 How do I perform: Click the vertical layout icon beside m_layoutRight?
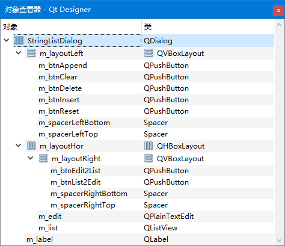(x=43, y=158)
